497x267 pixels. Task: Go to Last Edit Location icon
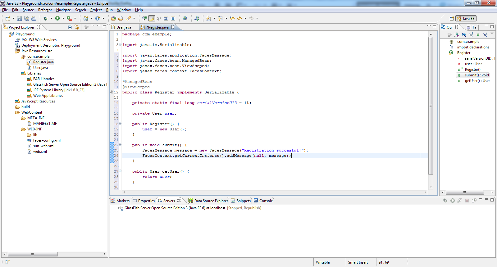coord(232,18)
